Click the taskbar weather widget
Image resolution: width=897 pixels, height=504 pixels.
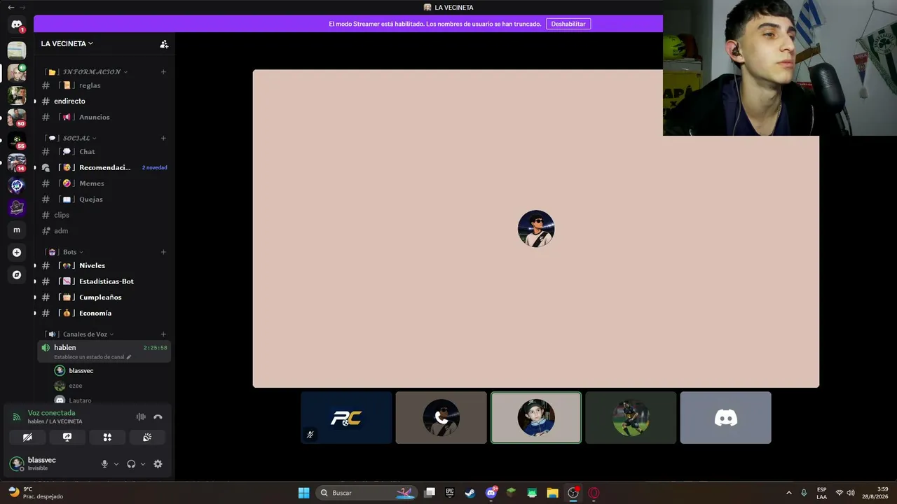(35, 493)
